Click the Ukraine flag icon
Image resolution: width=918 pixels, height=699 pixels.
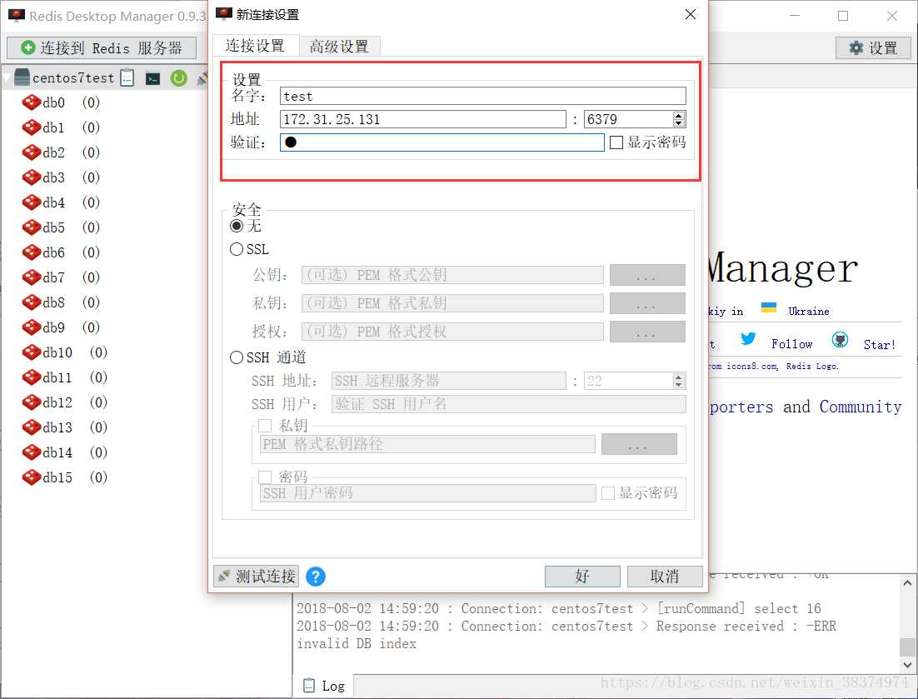tap(769, 307)
